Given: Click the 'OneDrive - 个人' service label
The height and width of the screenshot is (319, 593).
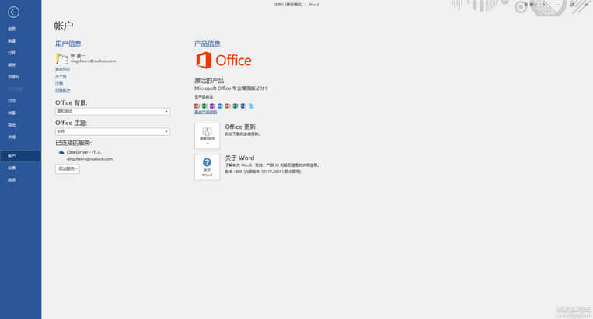Looking at the screenshot, I should [84, 152].
